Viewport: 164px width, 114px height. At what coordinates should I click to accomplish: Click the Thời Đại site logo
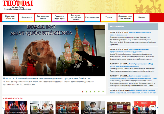coord(17,3)
